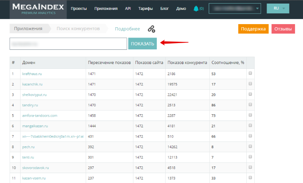Open the Блог page
Image resolution: width=303 pixels, height=183 pixels.
pos(164,8)
